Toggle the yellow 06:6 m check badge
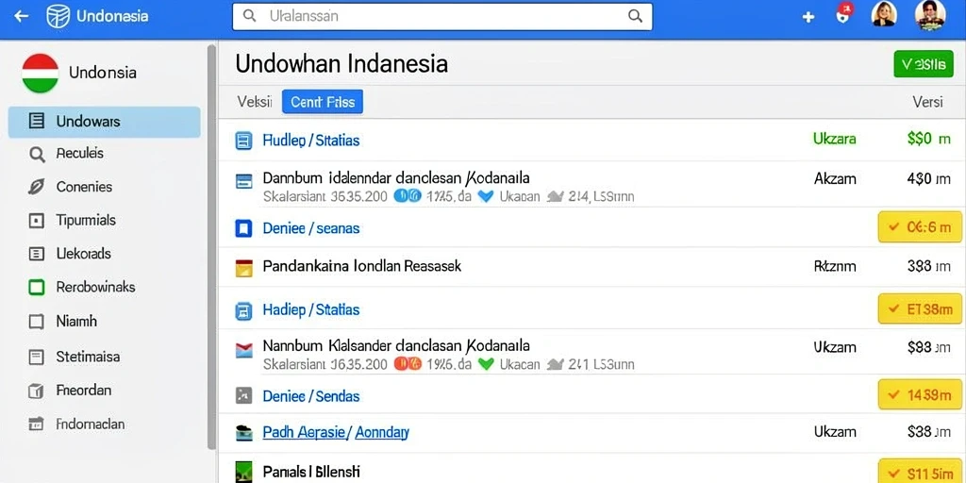The image size is (966, 483). point(920,226)
